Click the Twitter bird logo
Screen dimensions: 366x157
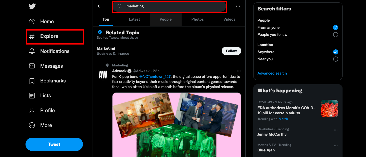click(x=32, y=6)
